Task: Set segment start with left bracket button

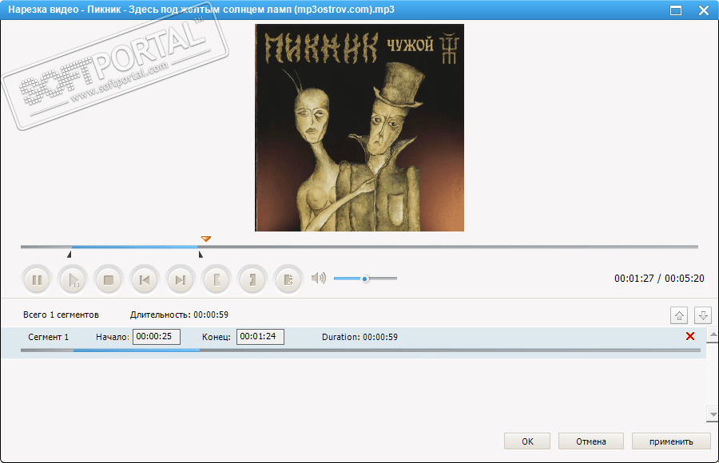Action: (x=216, y=279)
